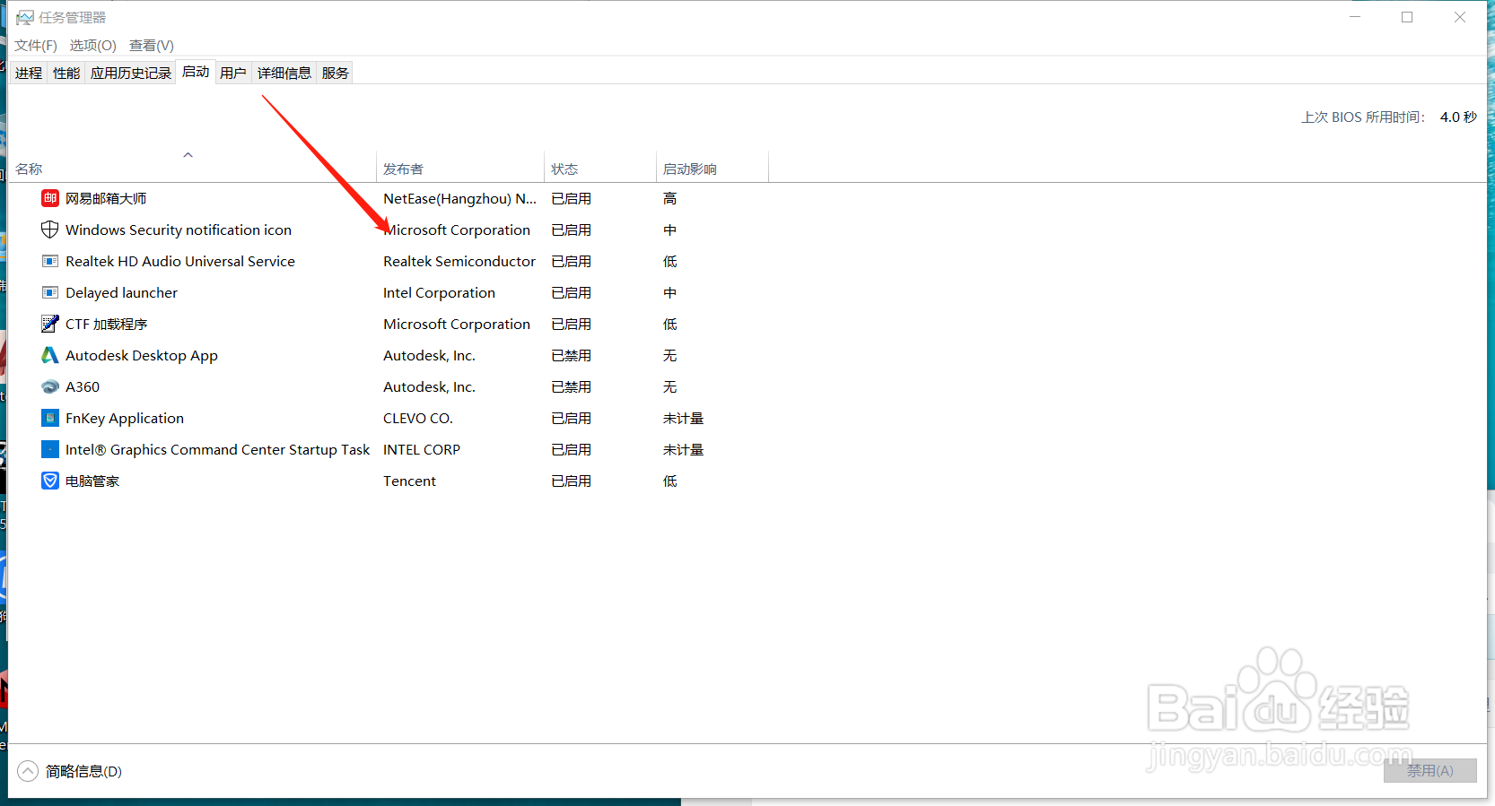Select the Autodesk Desktop App row name
1495x806 pixels.
142,355
